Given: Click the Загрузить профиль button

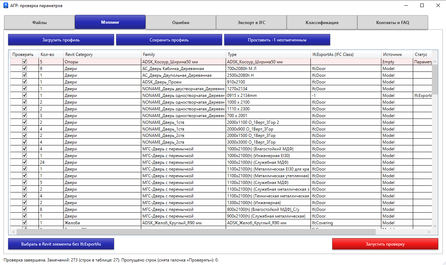Looking at the screenshot, I should pyautogui.click(x=61, y=40).
